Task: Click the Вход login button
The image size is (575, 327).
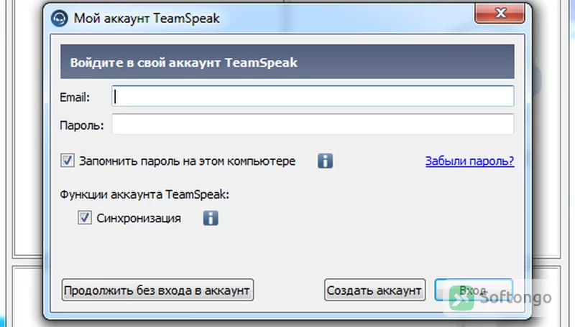Action: coord(474,290)
